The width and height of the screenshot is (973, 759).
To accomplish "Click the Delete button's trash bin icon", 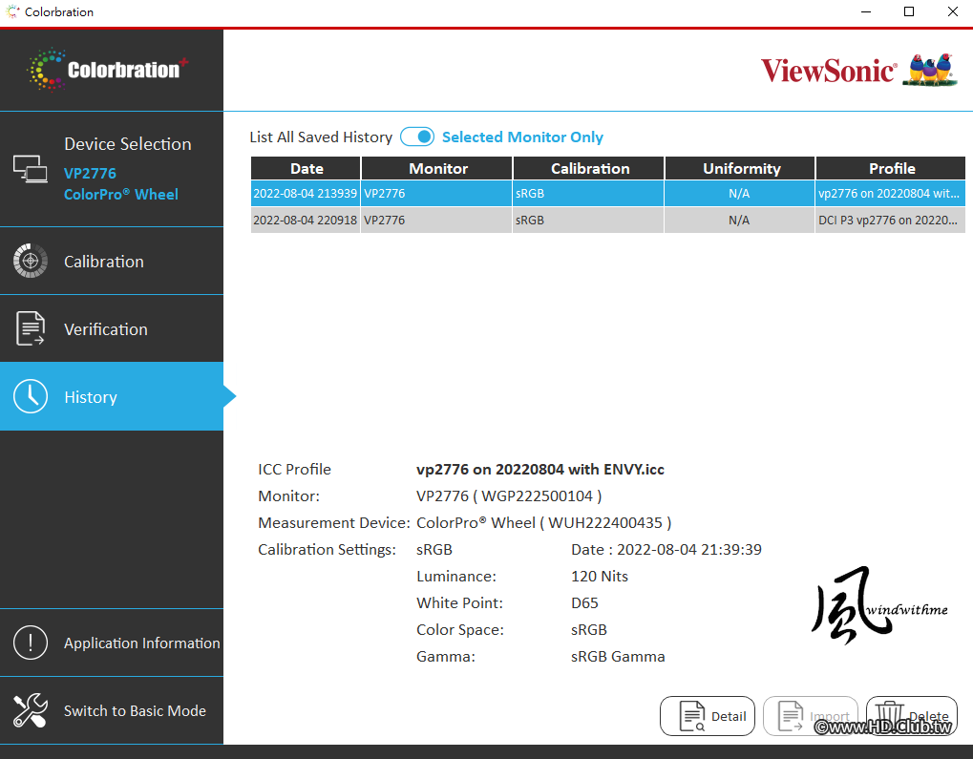I will 889,716.
